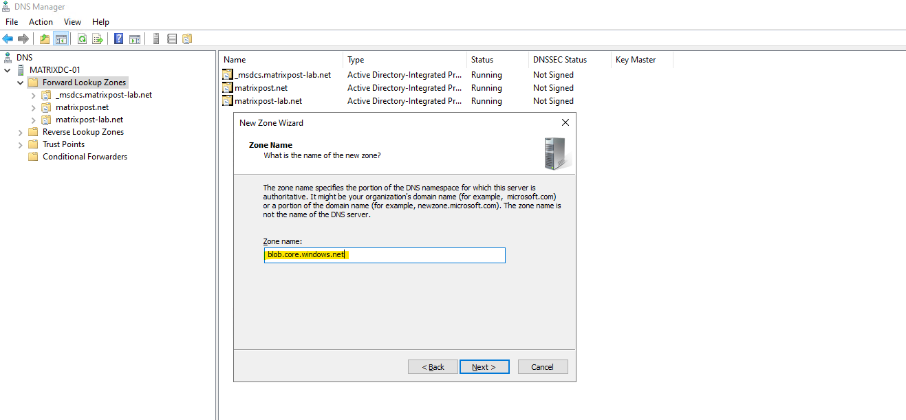Image resolution: width=906 pixels, height=420 pixels.
Task: Select Reverse Lookup Zones label in tree
Action: click(x=83, y=132)
